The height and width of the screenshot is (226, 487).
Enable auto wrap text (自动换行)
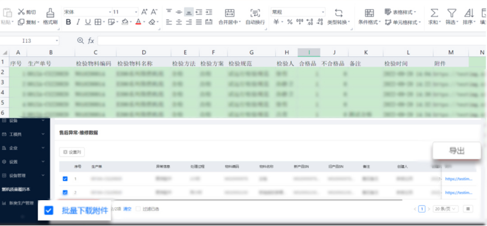coord(255,16)
